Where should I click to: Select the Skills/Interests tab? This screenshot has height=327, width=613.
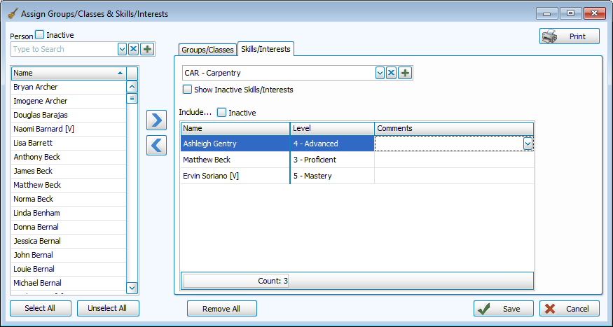[x=265, y=48]
